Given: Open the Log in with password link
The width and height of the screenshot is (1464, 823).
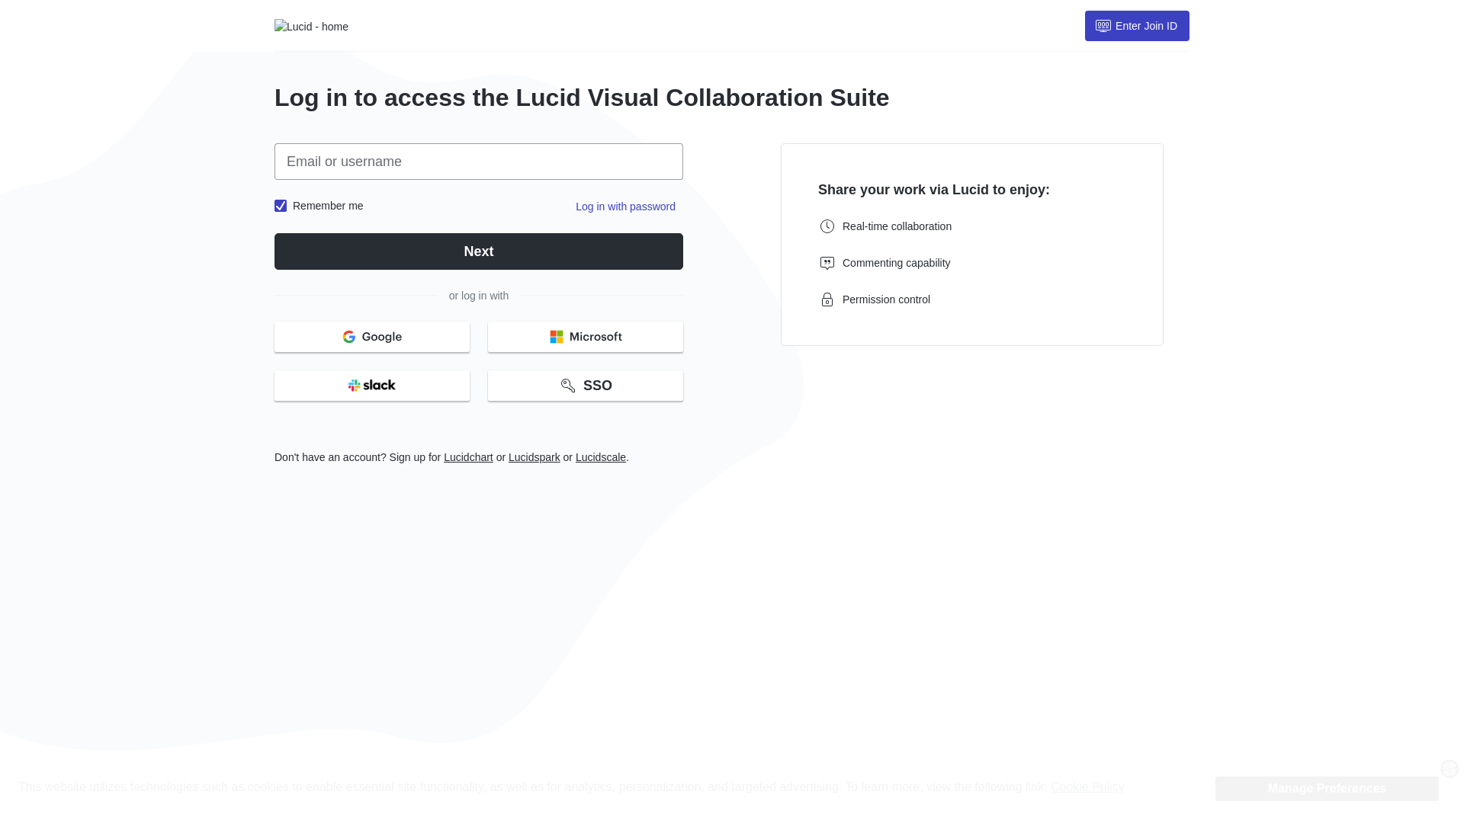Looking at the screenshot, I should (625, 207).
